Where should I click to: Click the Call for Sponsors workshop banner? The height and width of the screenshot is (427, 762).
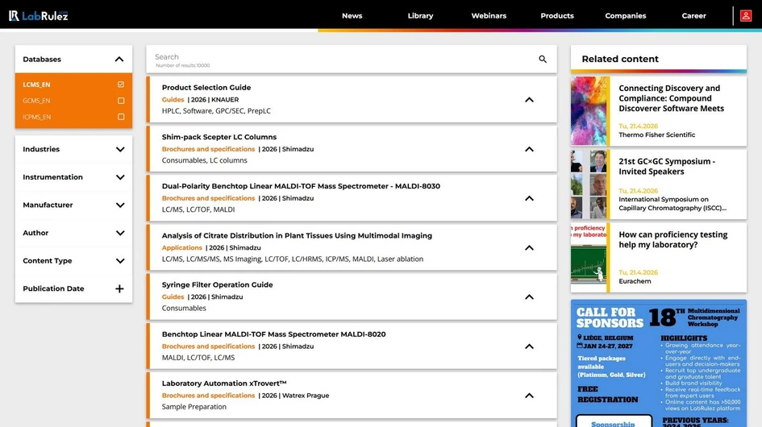point(658,363)
